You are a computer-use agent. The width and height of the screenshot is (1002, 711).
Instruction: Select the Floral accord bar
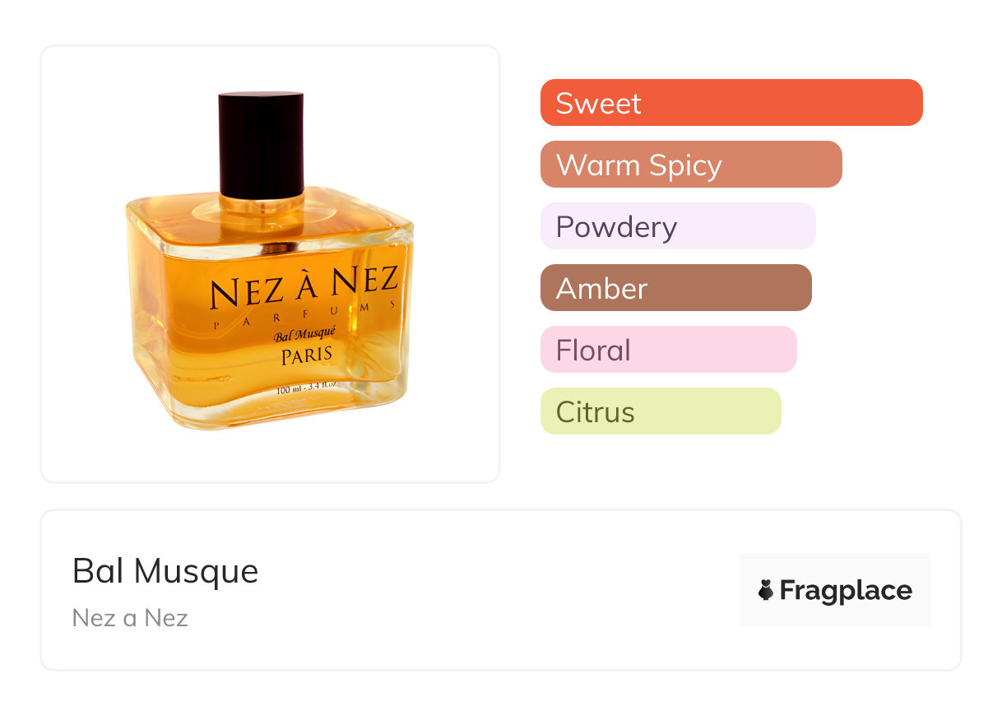coord(668,350)
